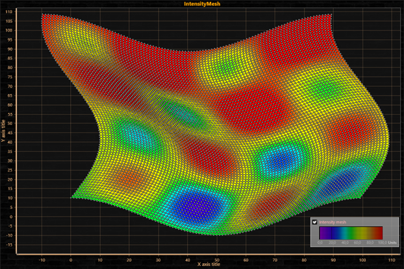Image resolution: width=404 pixels, height=269 pixels.
Task: Click X axis tick label 70
Action: 275,260
